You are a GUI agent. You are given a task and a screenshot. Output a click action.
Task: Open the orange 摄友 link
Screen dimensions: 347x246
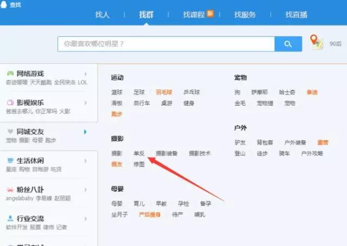[x=117, y=164]
